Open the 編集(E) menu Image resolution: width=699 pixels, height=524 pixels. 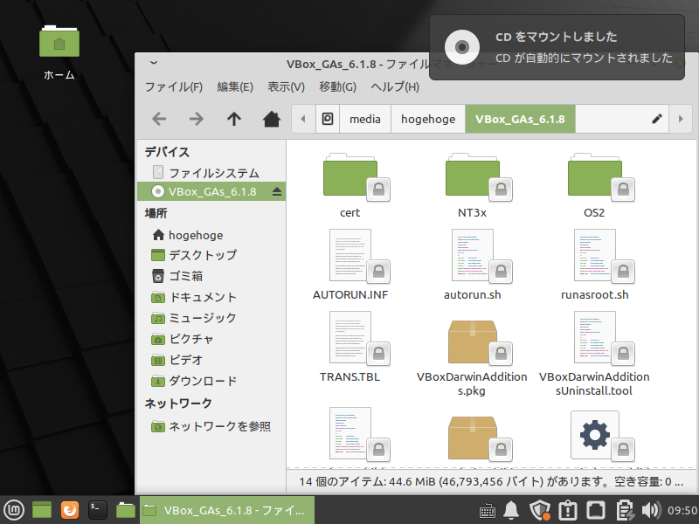click(235, 86)
